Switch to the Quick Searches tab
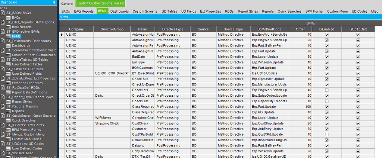 (x=289, y=12)
